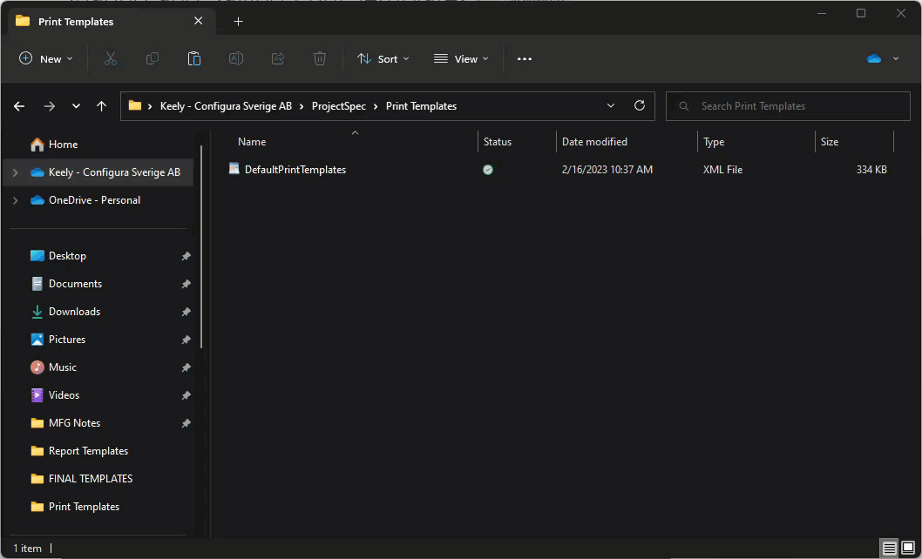Open Music quick access folder
Screen dimensions: 922x559
63,367
